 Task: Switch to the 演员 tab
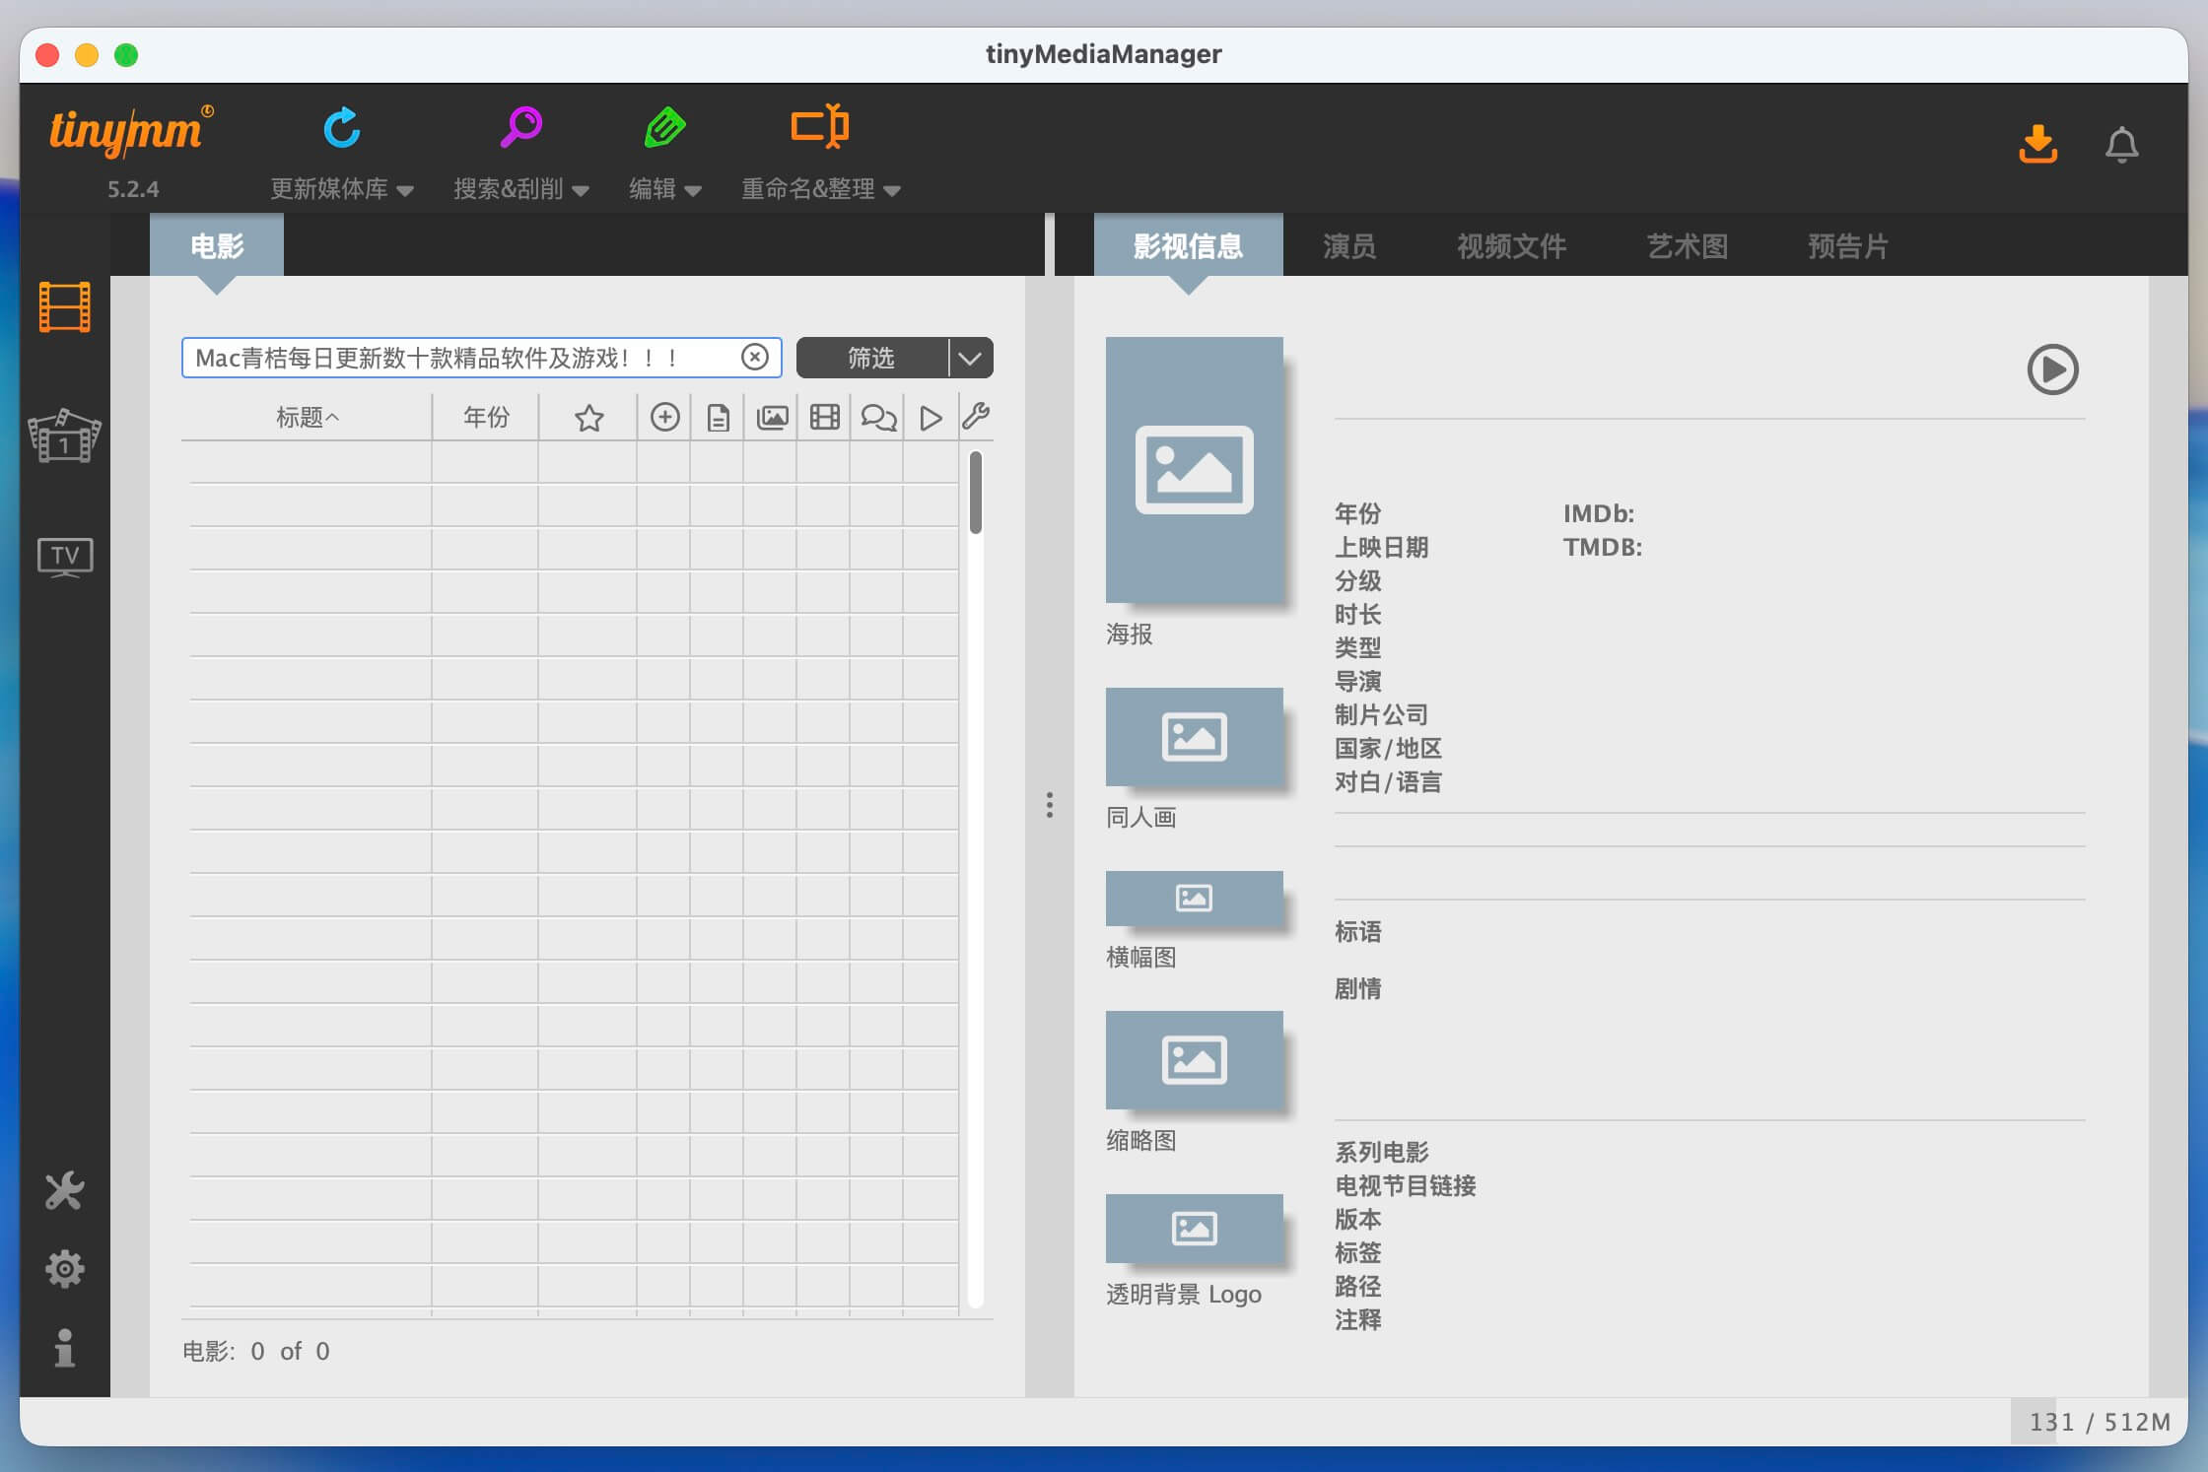(1348, 246)
